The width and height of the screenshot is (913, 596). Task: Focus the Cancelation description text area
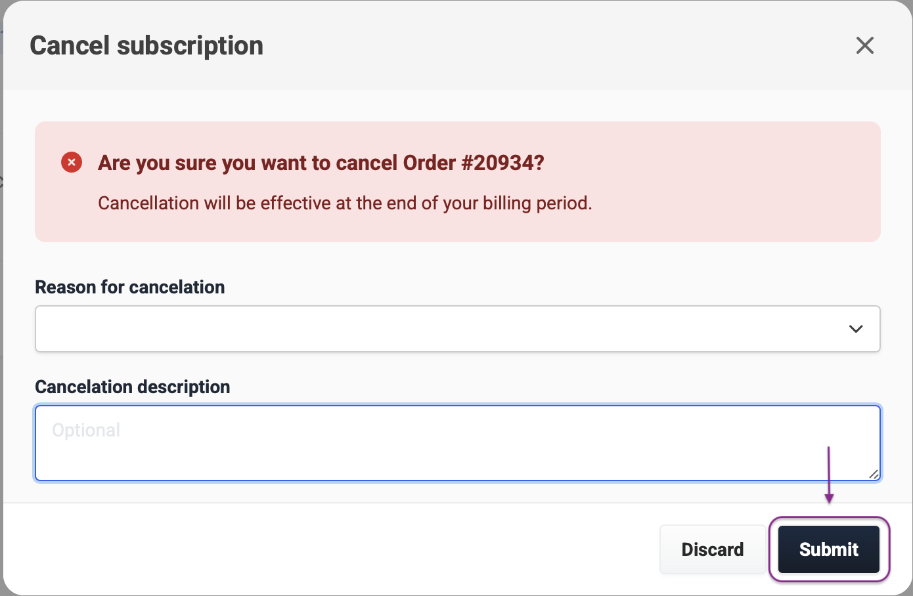pos(457,453)
